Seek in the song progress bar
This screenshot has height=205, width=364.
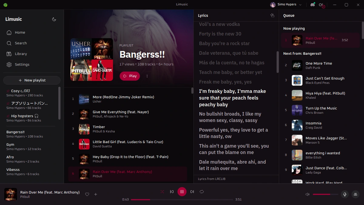click(182, 200)
